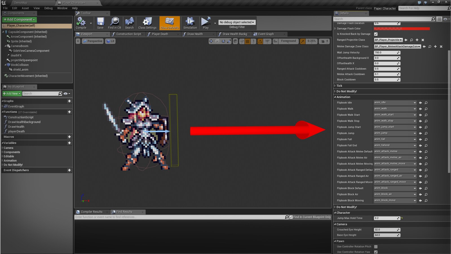The height and width of the screenshot is (254, 451).
Task: Click the Add Component button
Action: [19, 20]
